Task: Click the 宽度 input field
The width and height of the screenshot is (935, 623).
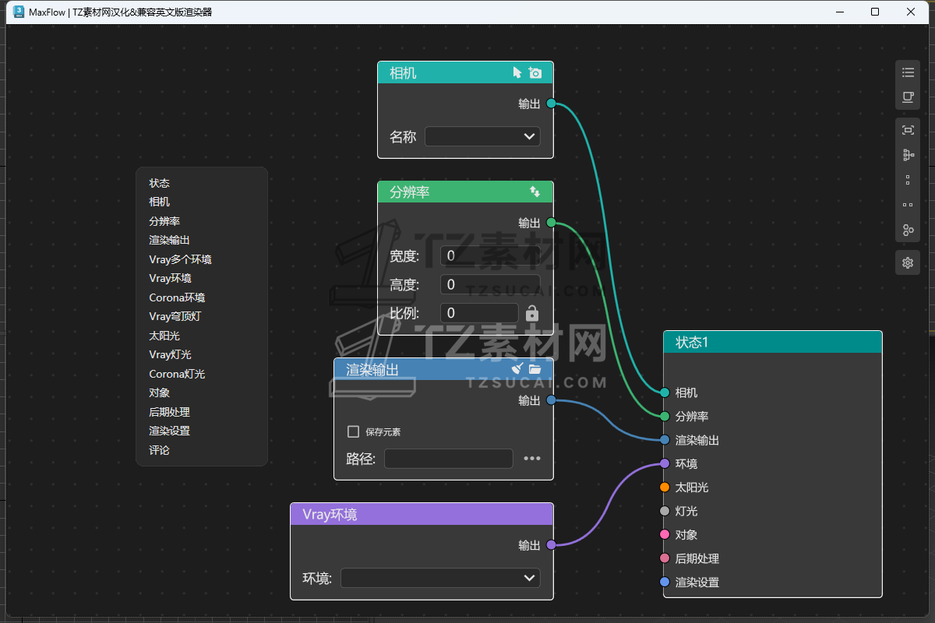Action: pos(490,256)
